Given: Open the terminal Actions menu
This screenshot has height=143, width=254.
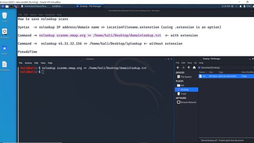Looking at the screenshot, I should coord(28,63).
